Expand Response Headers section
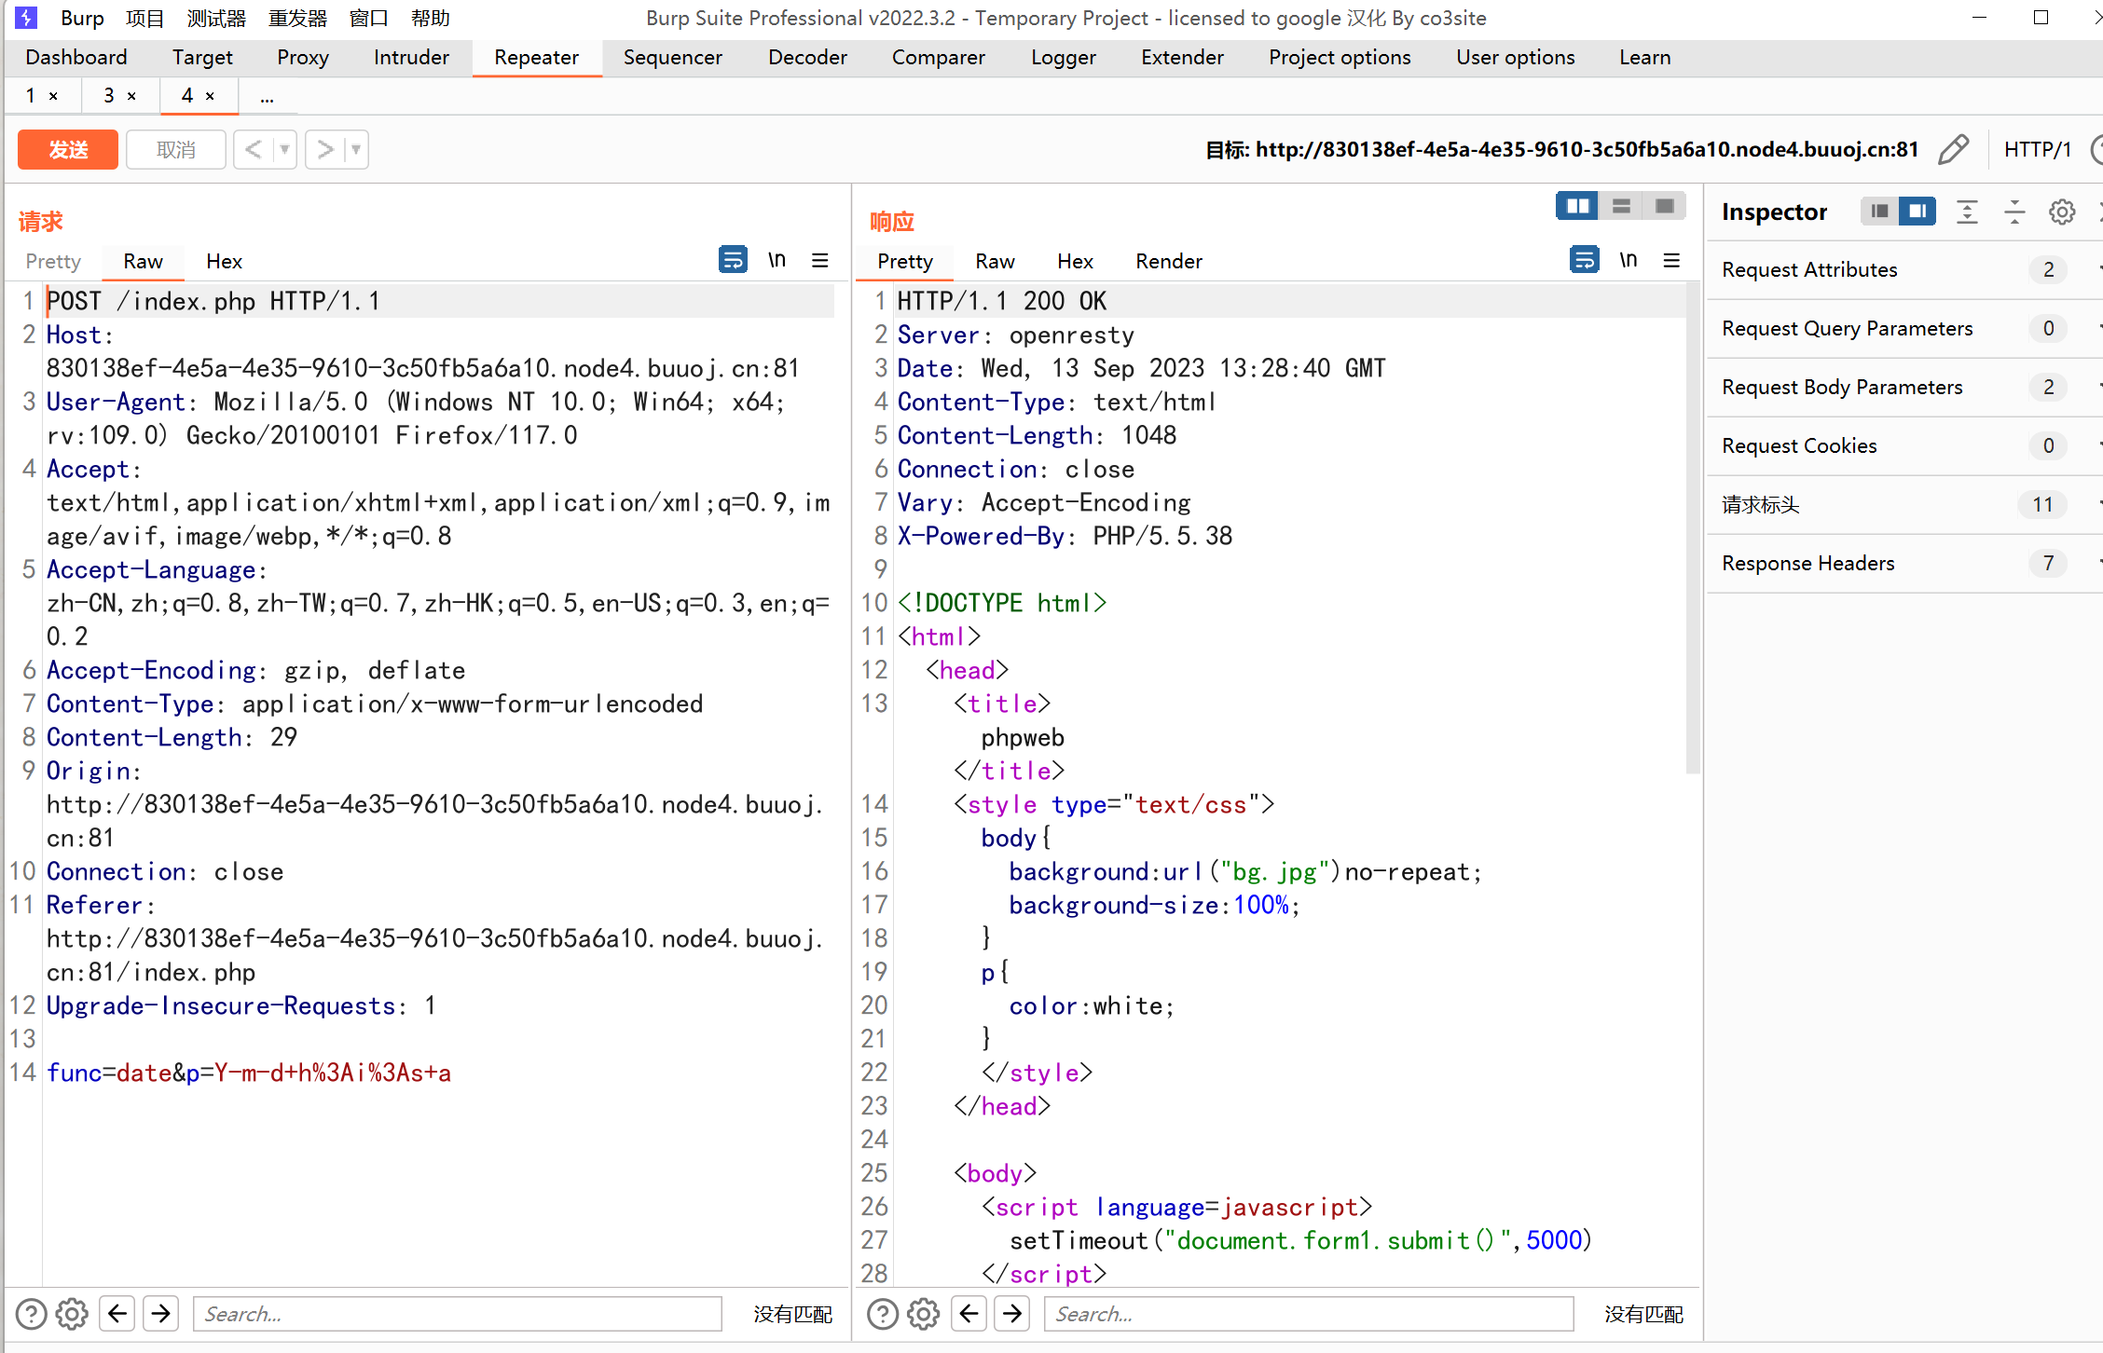The height and width of the screenshot is (1353, 2103). (x=1905, y=563)
